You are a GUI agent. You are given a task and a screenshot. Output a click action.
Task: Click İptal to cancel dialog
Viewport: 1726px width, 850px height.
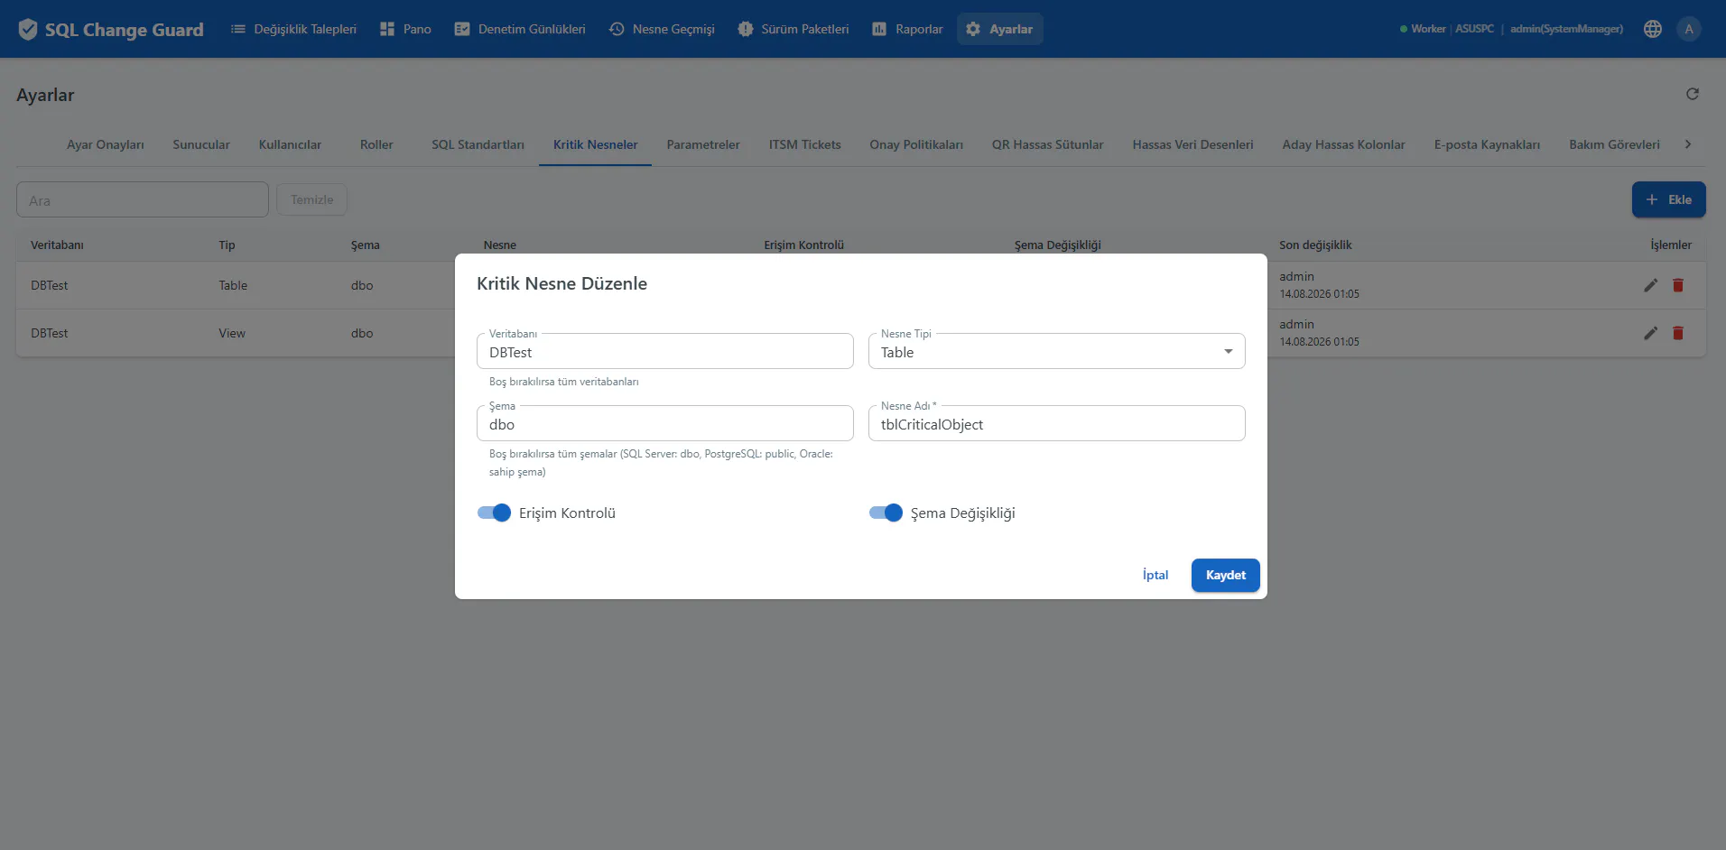point(1155,575)
